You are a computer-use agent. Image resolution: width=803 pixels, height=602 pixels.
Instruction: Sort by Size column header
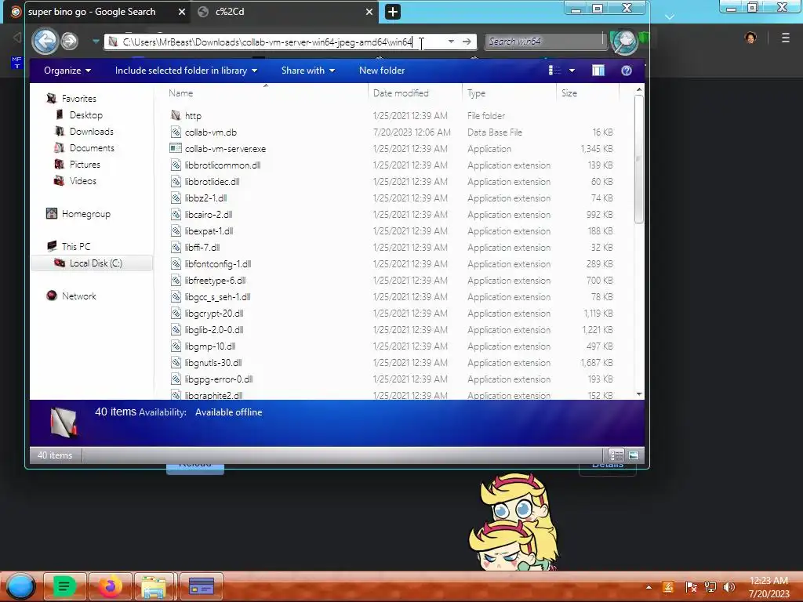point(588,93)
